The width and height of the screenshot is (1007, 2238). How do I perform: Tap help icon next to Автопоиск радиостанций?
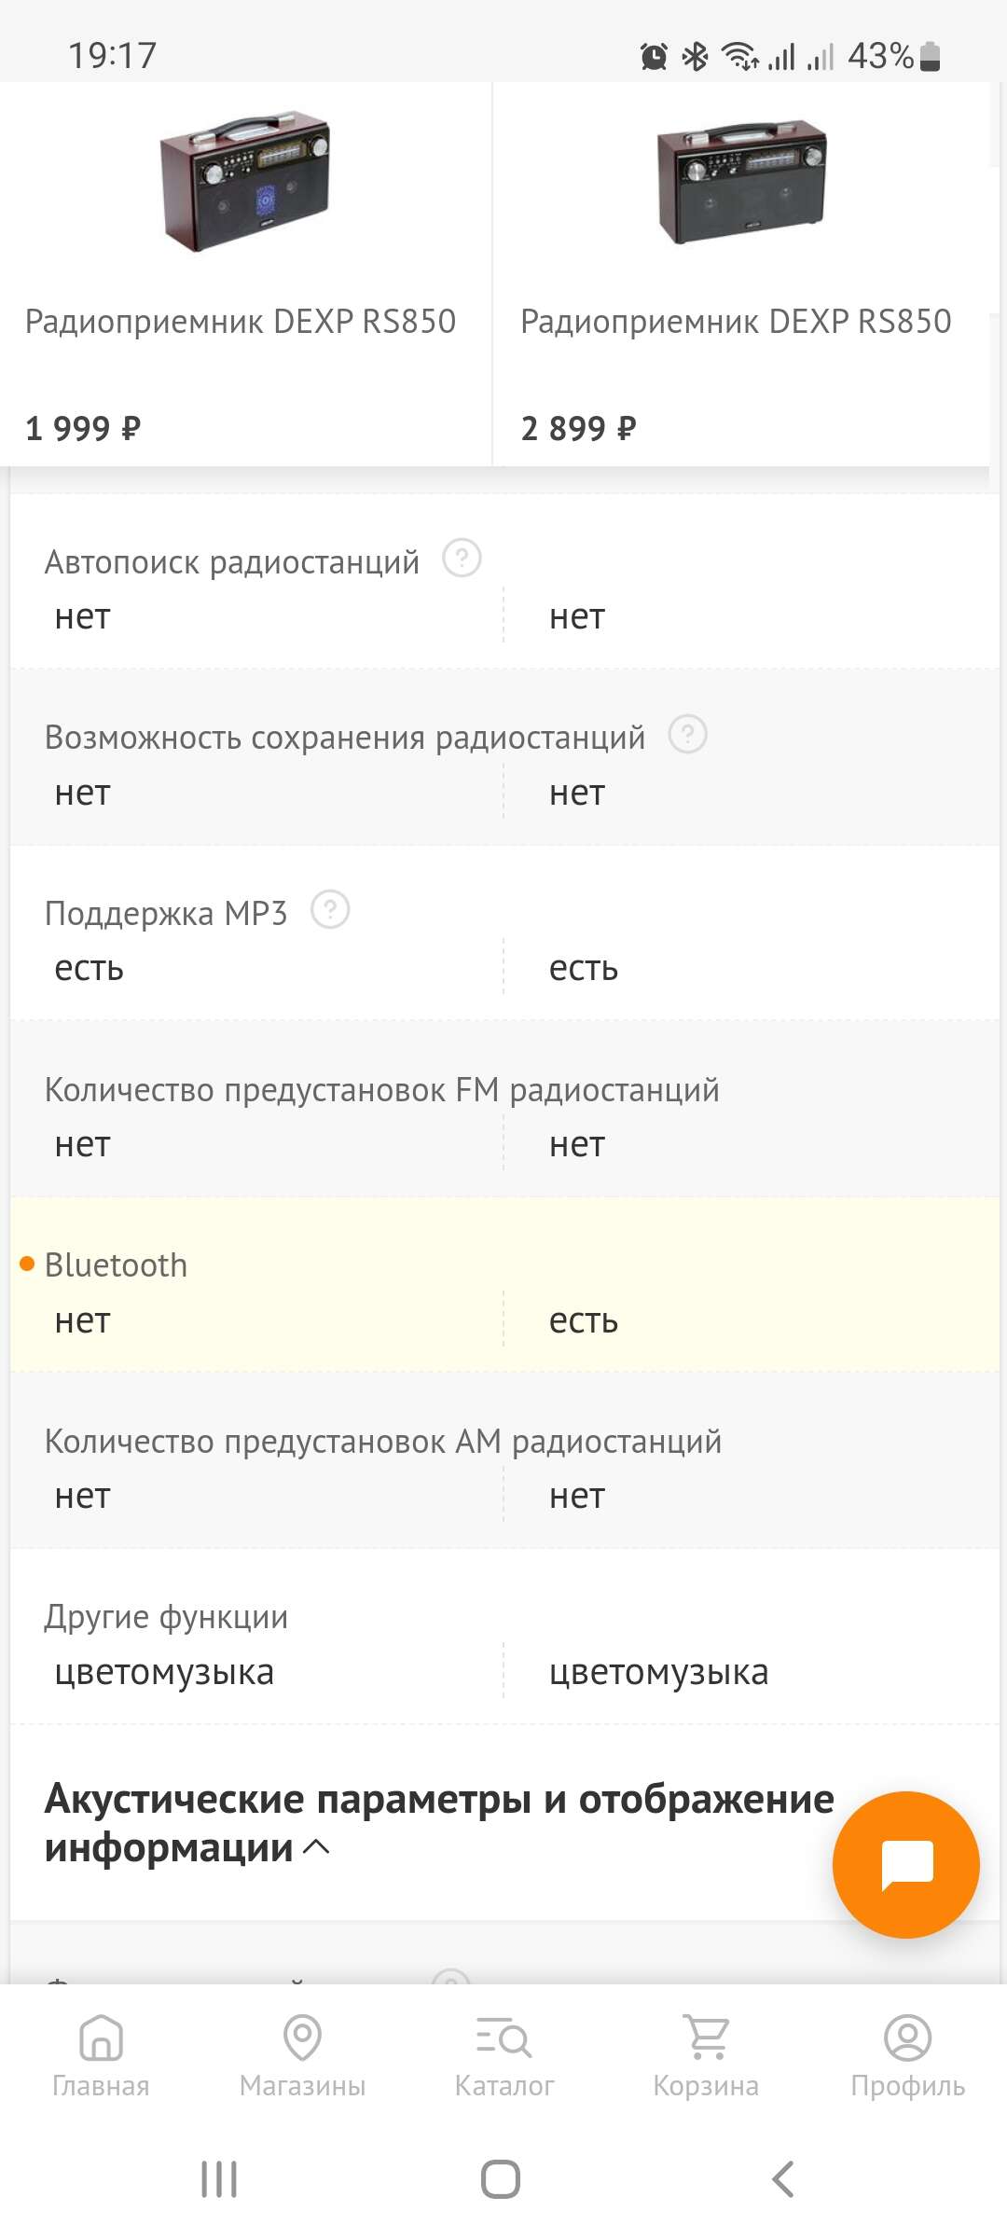[x=462, y=559]
